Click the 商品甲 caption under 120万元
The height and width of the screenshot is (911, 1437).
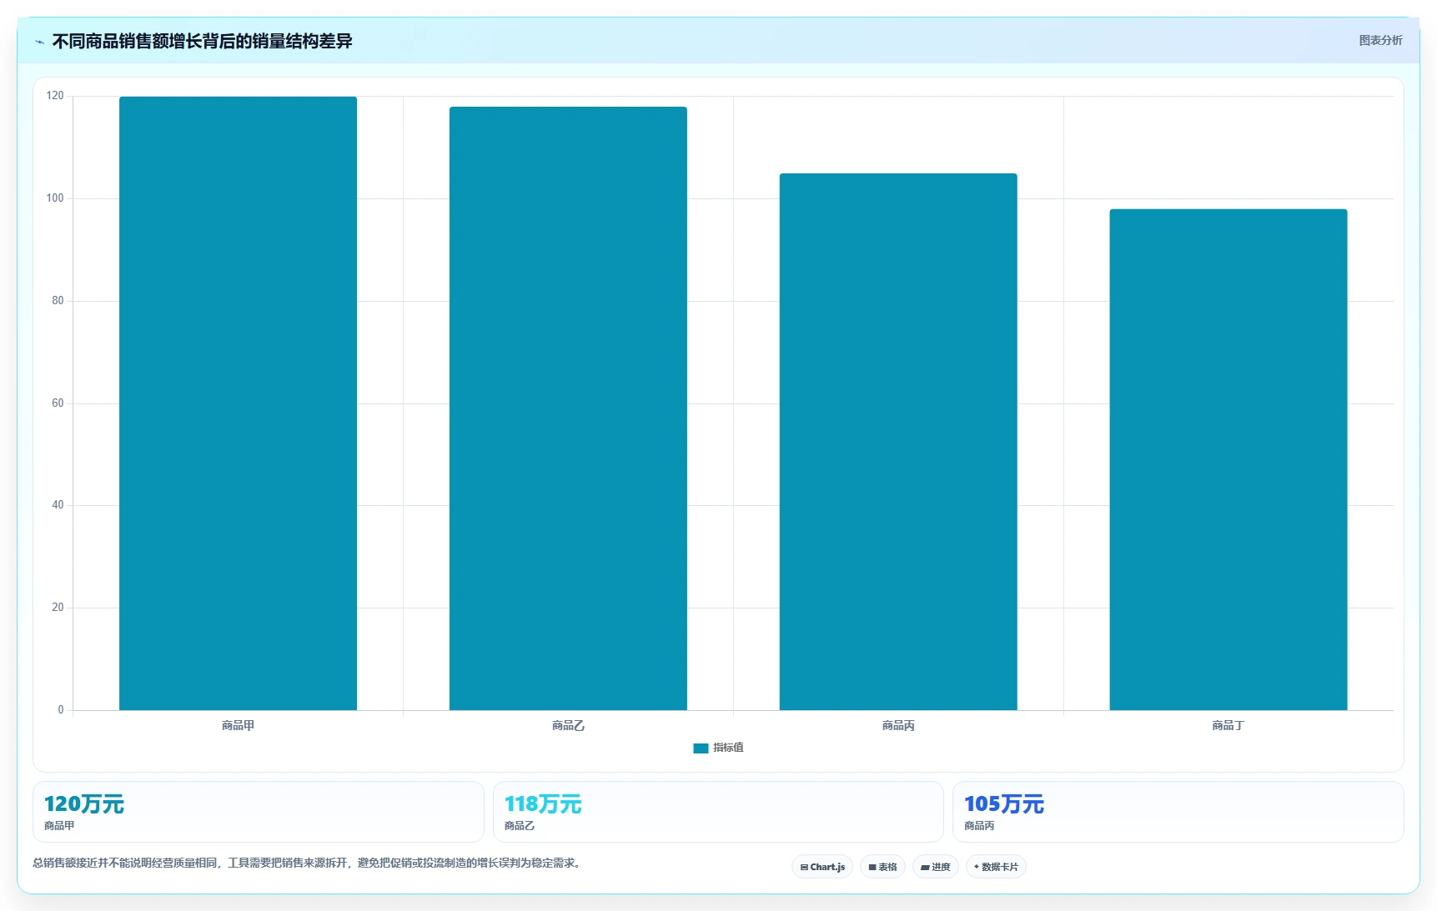click(x=59, y=826)
